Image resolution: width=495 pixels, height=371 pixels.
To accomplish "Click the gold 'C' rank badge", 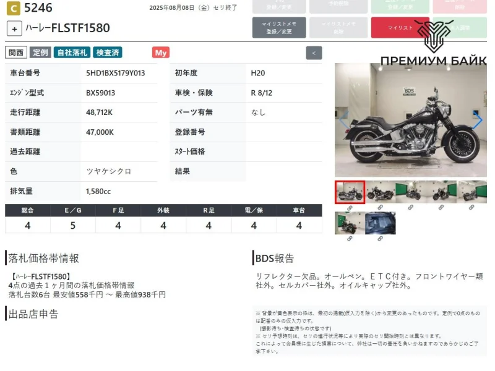I will (x=12, y=8).
